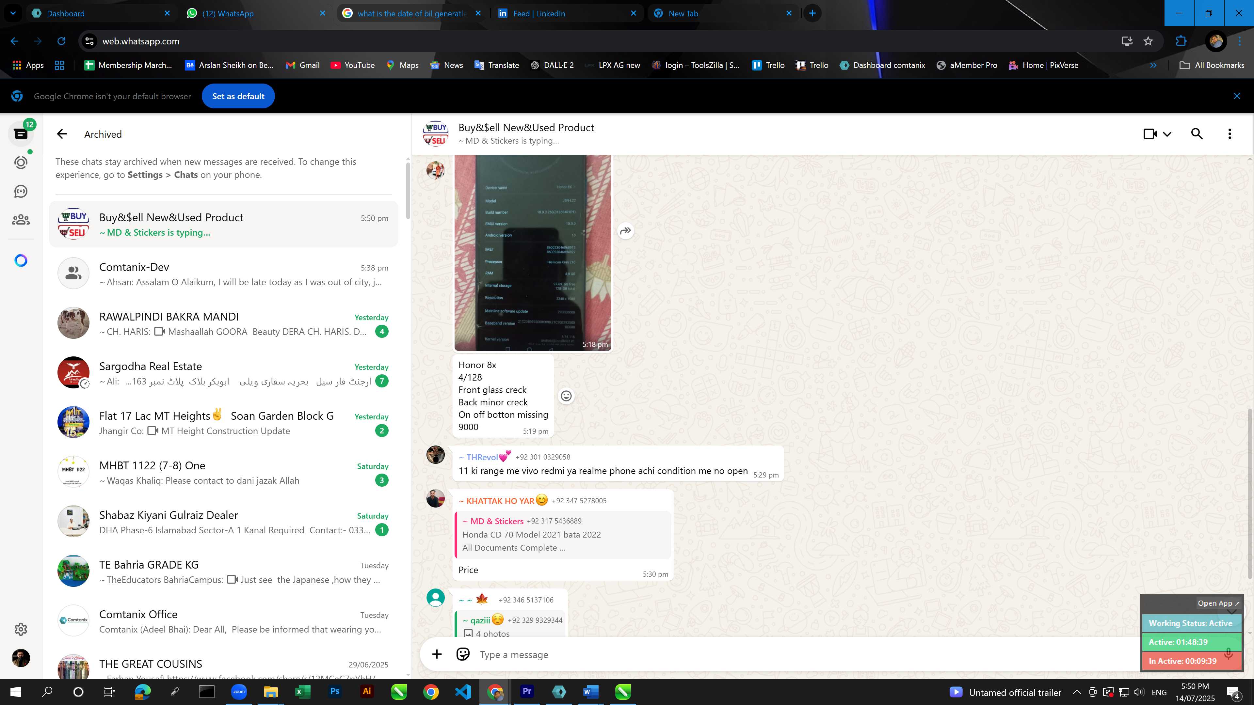Open the Comtanix Office chat

pos(223,621)
